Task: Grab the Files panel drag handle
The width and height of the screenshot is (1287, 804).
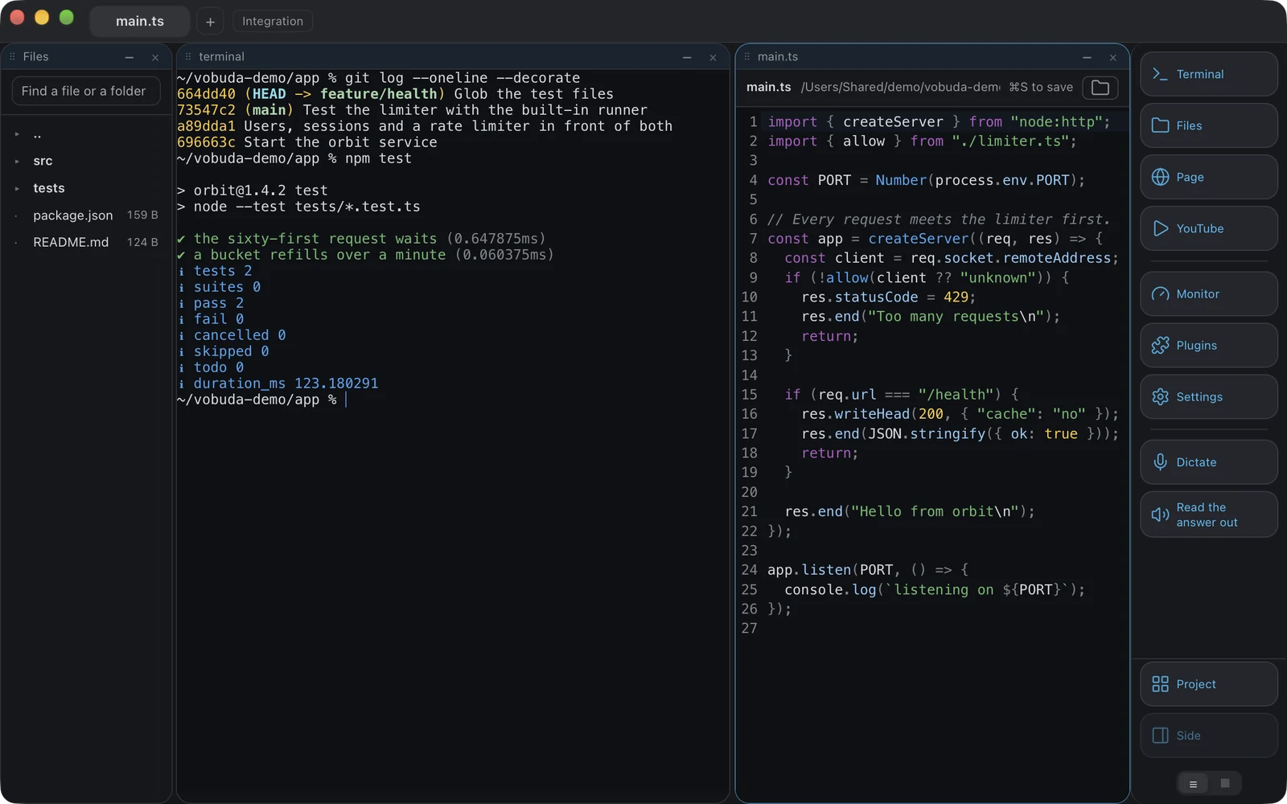Action: pyautogui.click(x=12, y=57)
